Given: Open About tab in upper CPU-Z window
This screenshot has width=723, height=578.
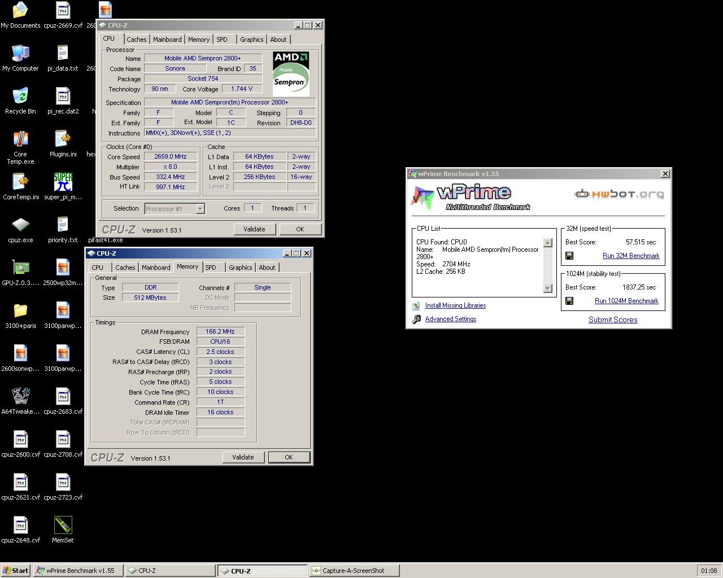Looking at the screenshot, I should pos(278,40).
